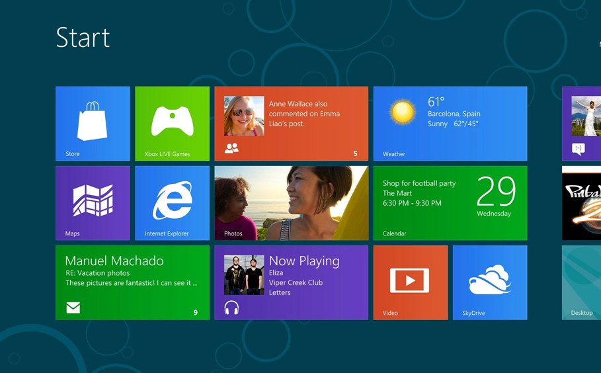Click 'Sunny 62°/45°' forecast text
The height and width of the screenshot is (373, 601).
453,124
